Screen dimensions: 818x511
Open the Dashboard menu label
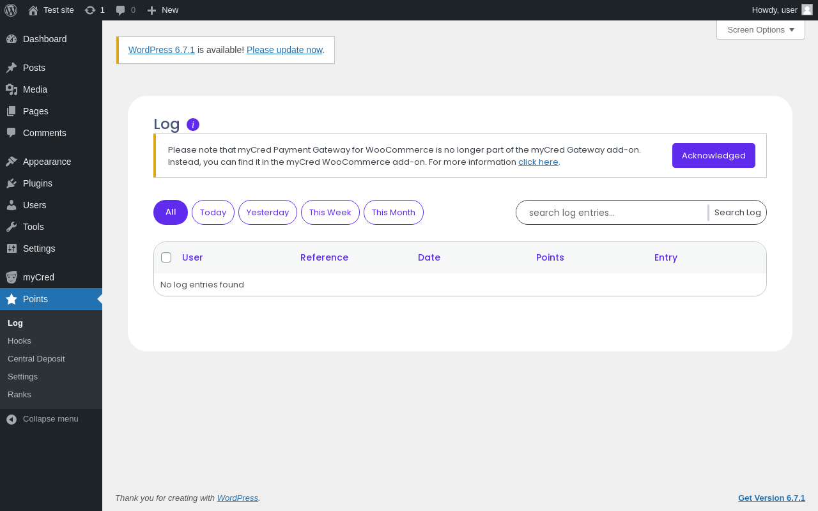click(x=45, y=39)
